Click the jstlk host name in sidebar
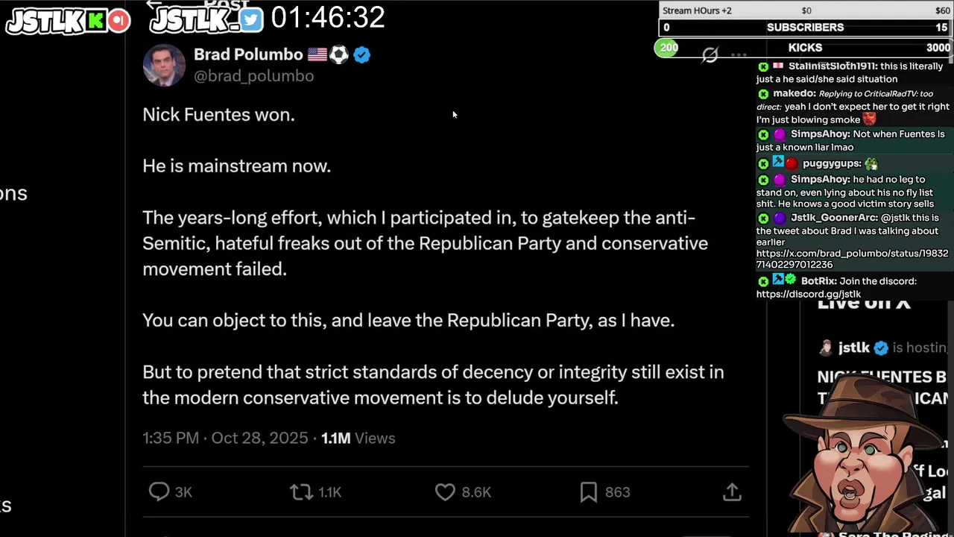Image resolution: width=954 pixels, height=537 pixels. pos(853,348)
